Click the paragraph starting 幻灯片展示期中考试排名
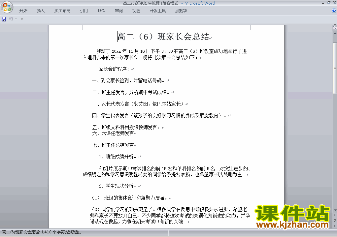This screenshot has height=237, width=337. click(167, 171)
